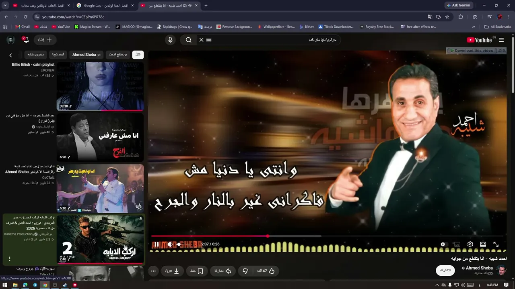The height and width of the screenshot is (289, 515).
Task: Select the الكل filter chip
Action: (138, 55)
